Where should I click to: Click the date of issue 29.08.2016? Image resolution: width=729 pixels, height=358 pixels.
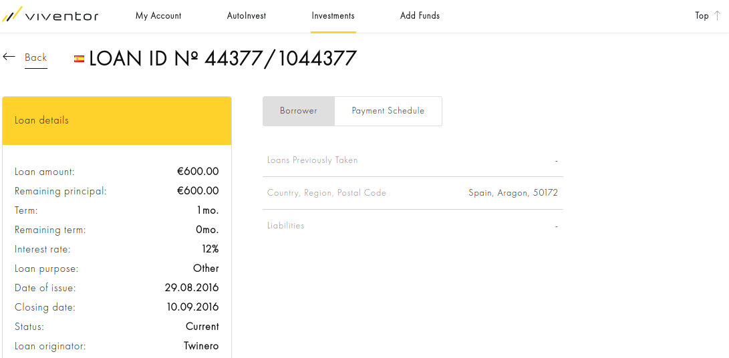[x=192, y=288]
